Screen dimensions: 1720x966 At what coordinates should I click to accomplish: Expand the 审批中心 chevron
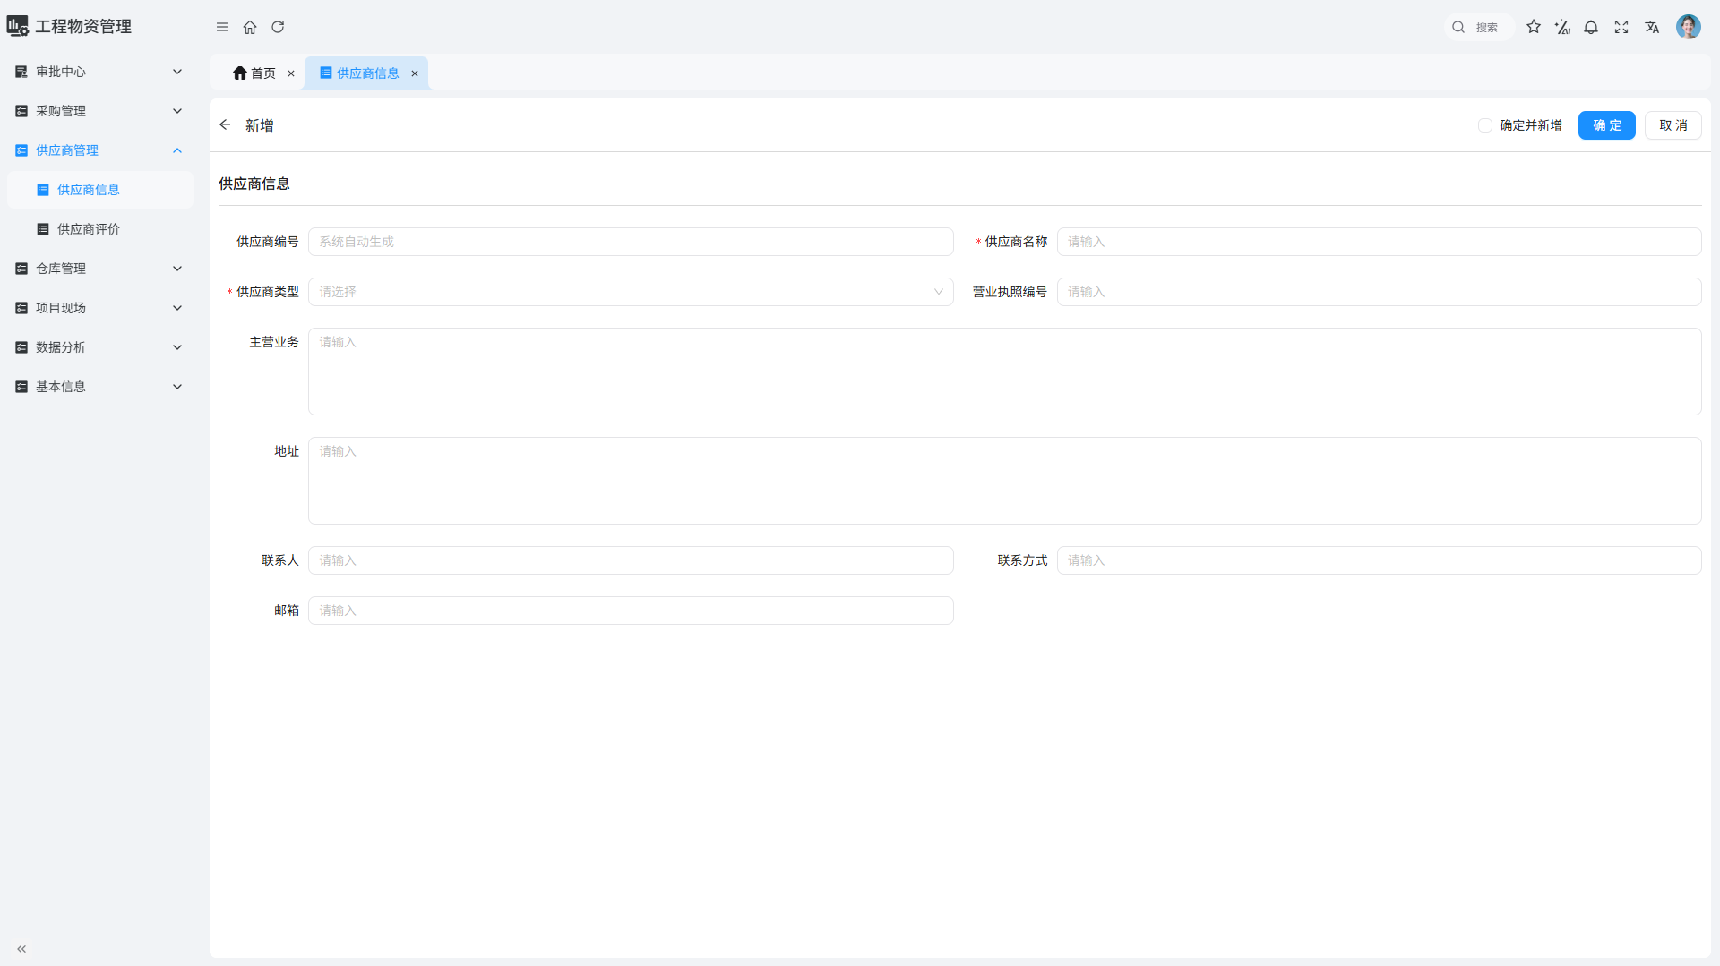[177, 72]
